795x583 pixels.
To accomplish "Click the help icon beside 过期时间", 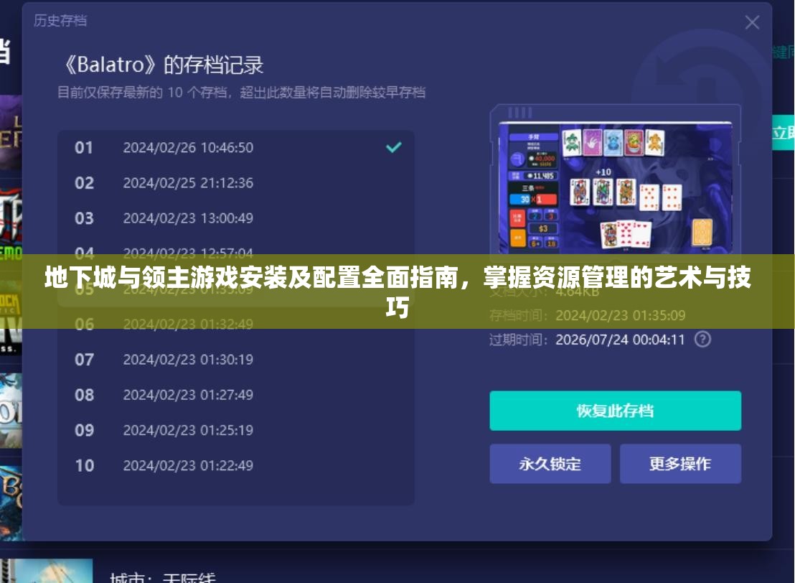I will [x=702, y=339].
